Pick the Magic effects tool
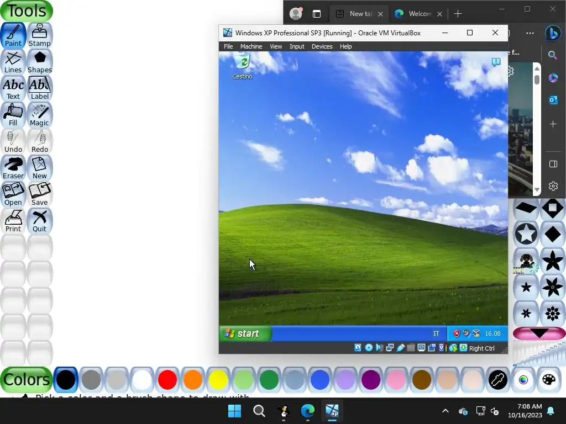The height and width of the screenshot is (424, 566). click(40, 115)
